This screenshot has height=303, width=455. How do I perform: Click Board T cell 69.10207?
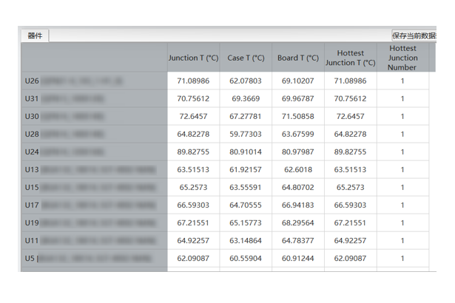click(298, 81)
